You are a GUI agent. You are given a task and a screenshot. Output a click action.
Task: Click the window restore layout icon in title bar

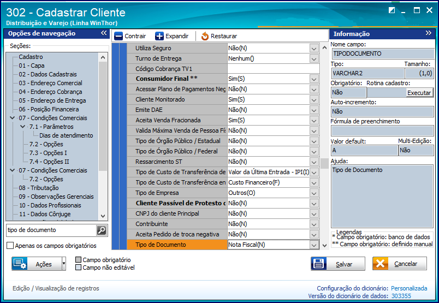point(391,10)
